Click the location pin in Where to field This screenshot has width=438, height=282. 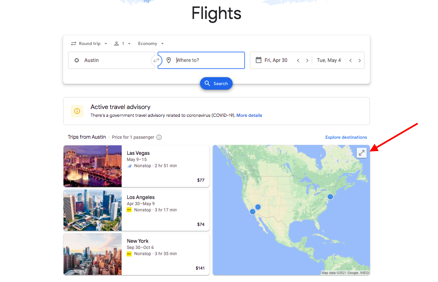coord(169,60)
